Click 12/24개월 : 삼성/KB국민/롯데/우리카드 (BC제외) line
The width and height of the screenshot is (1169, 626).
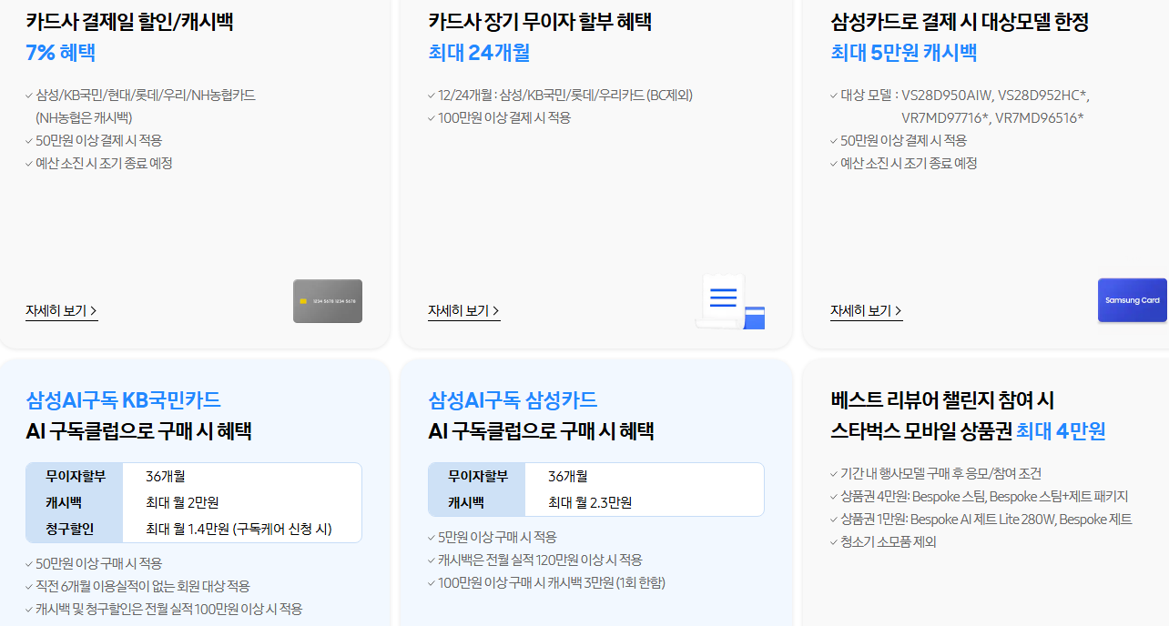(565, 95)
